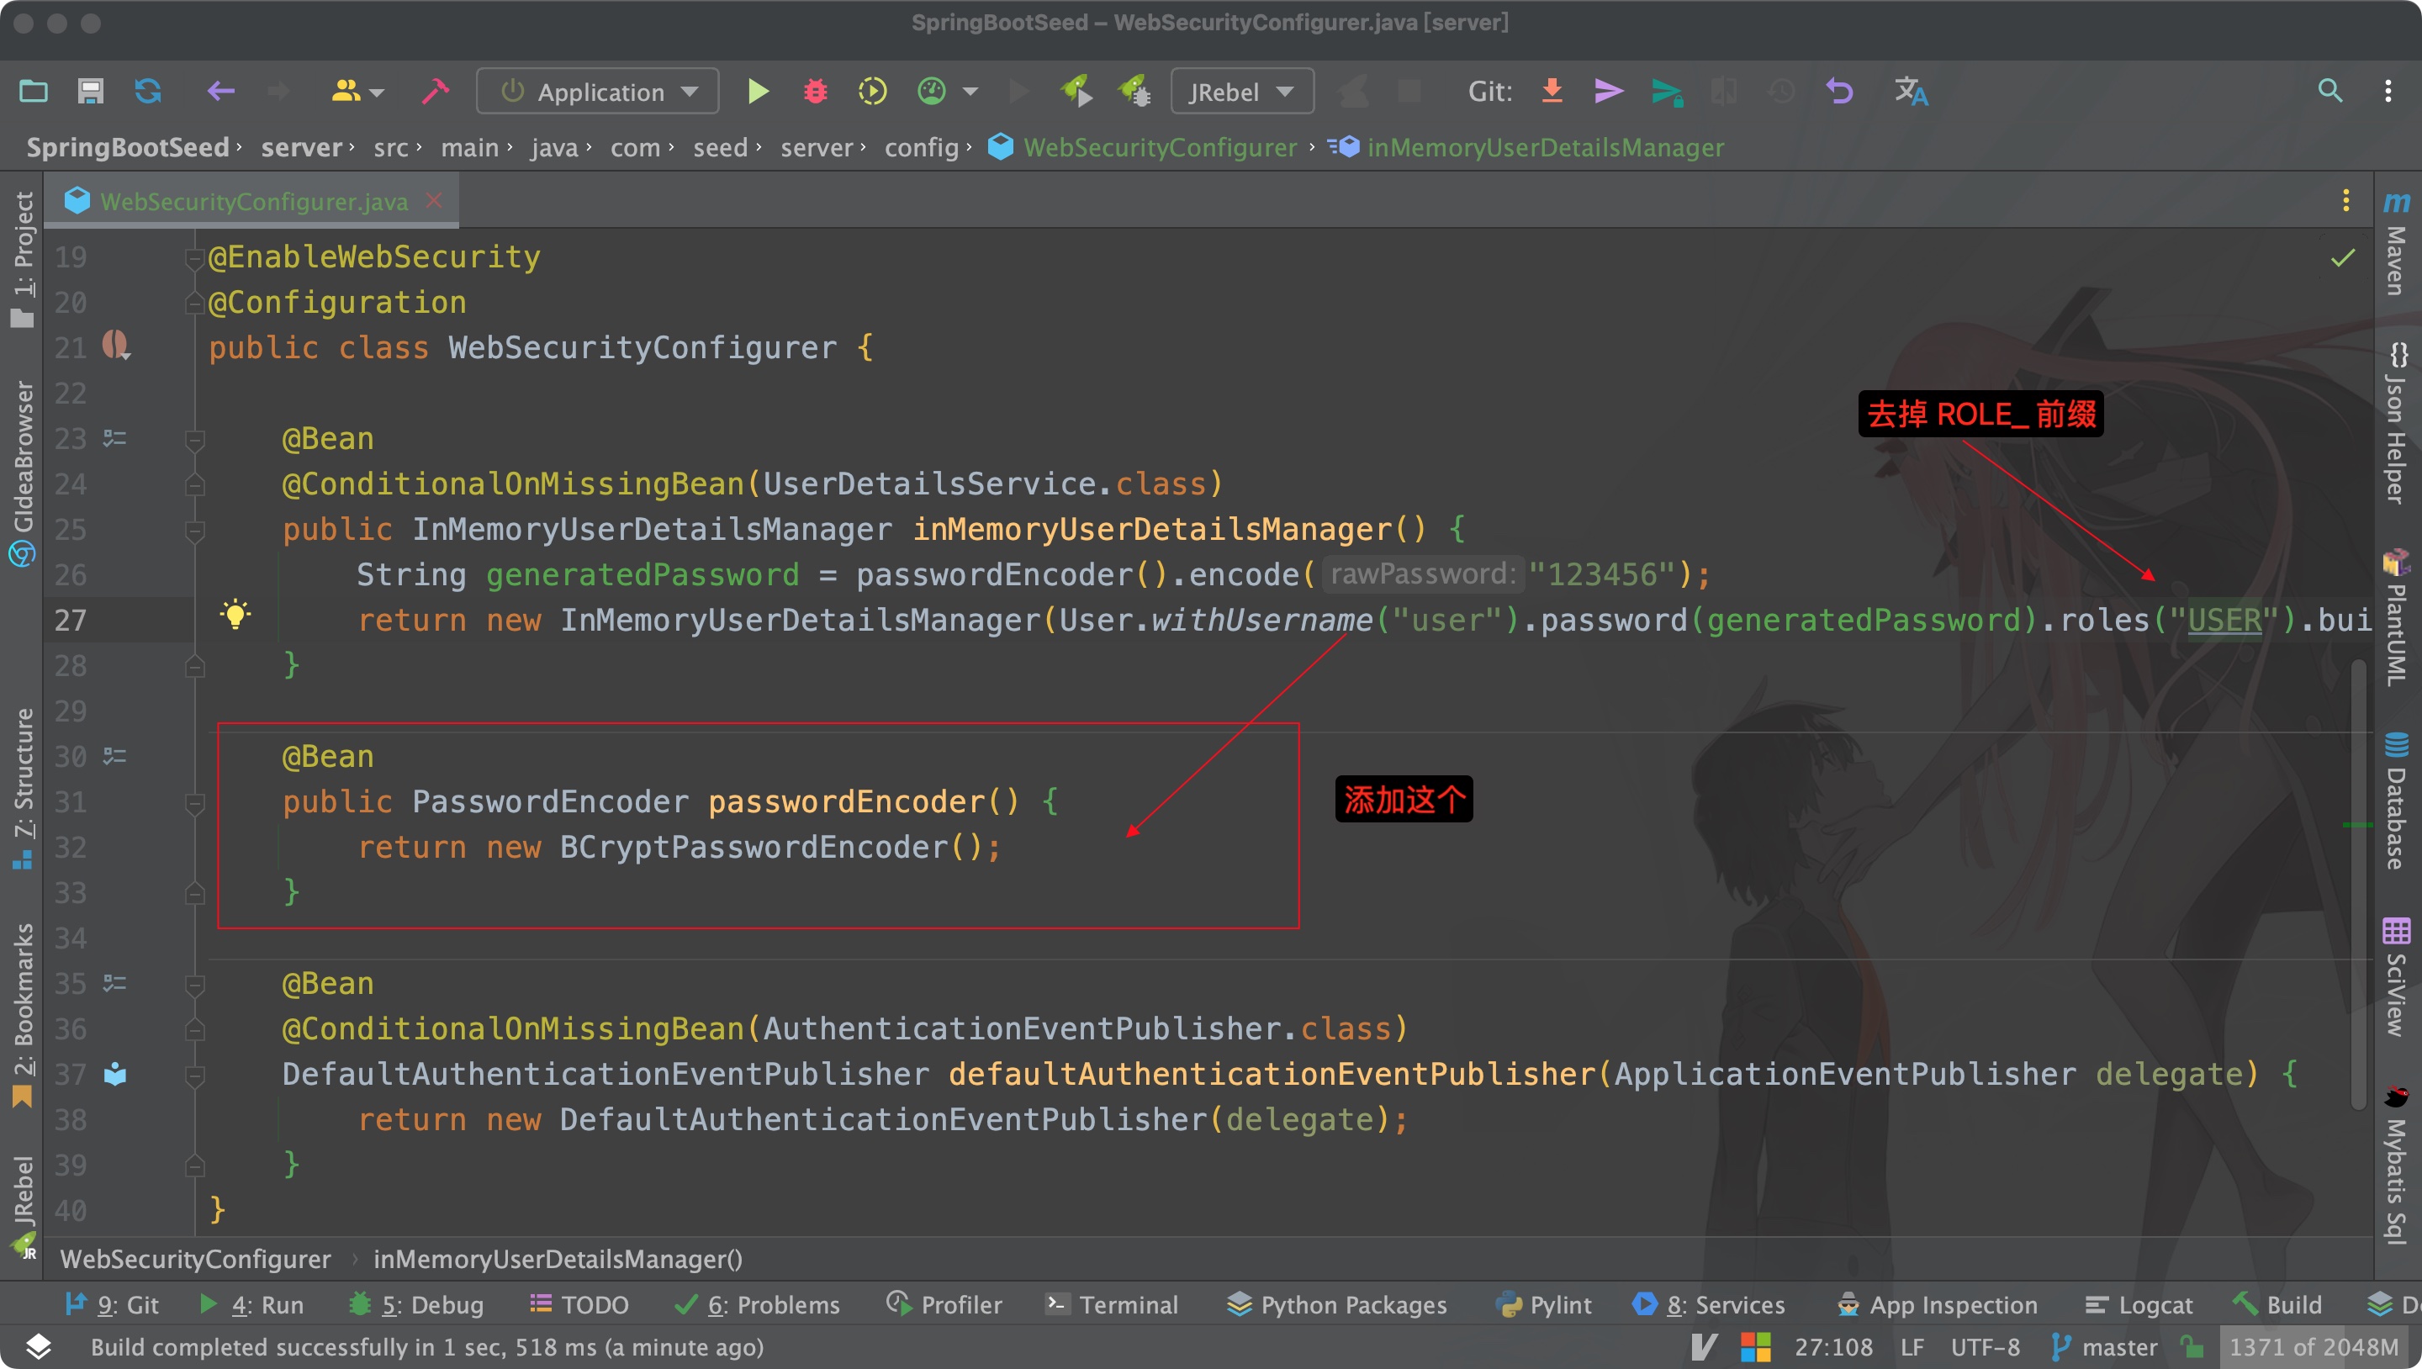The image size is (2422, 1369).
Task: Open the user accounts dropdown icon
Action: point(357,91)
